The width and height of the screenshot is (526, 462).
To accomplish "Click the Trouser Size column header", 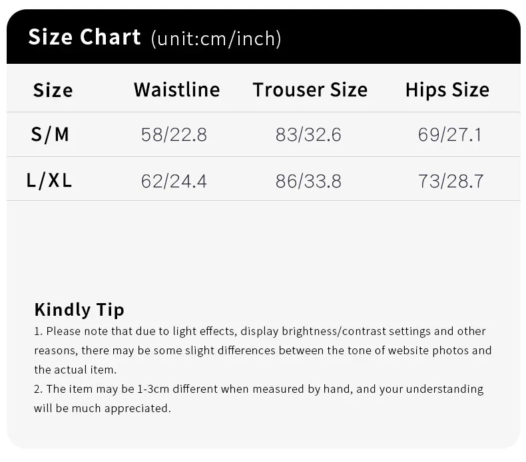I will [x=310, y=90].
